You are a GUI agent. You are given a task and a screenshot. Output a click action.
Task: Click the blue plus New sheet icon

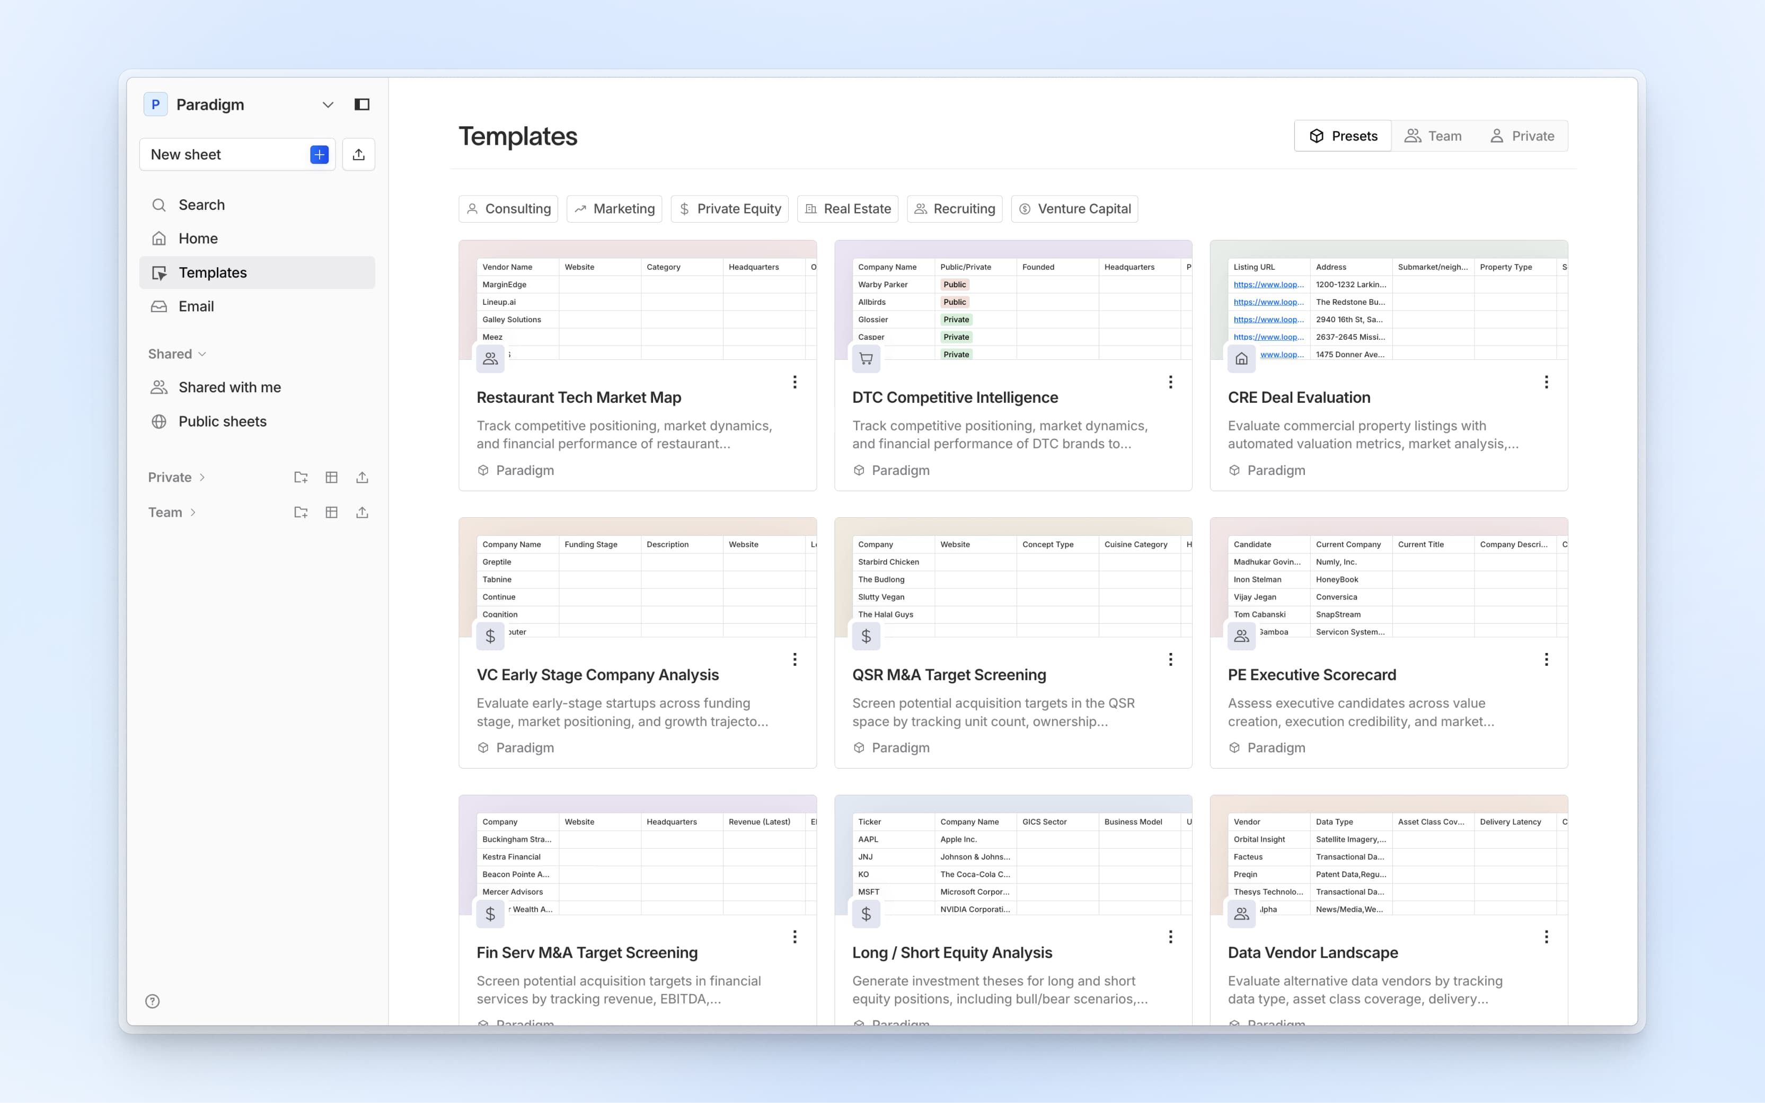319,155
